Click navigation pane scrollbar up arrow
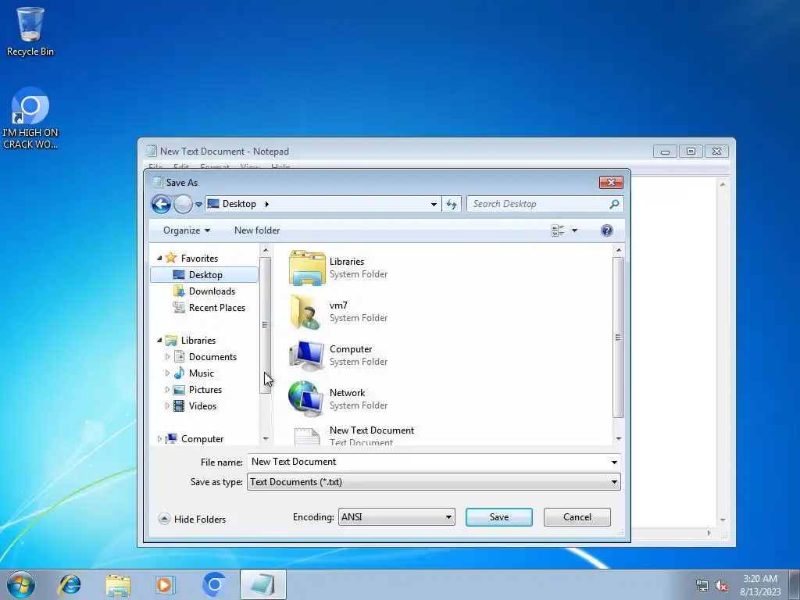This screenshot has width=800, height=600. point(266,250)
